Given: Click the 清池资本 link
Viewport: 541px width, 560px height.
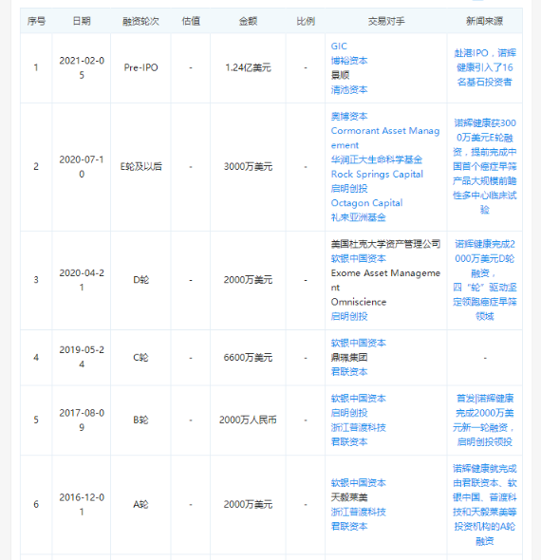Looking at the screenshot, I should coord(349,89).
